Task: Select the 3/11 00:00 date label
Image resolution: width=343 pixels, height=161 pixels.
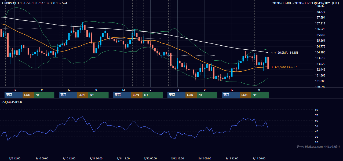Action: [96, 158]
